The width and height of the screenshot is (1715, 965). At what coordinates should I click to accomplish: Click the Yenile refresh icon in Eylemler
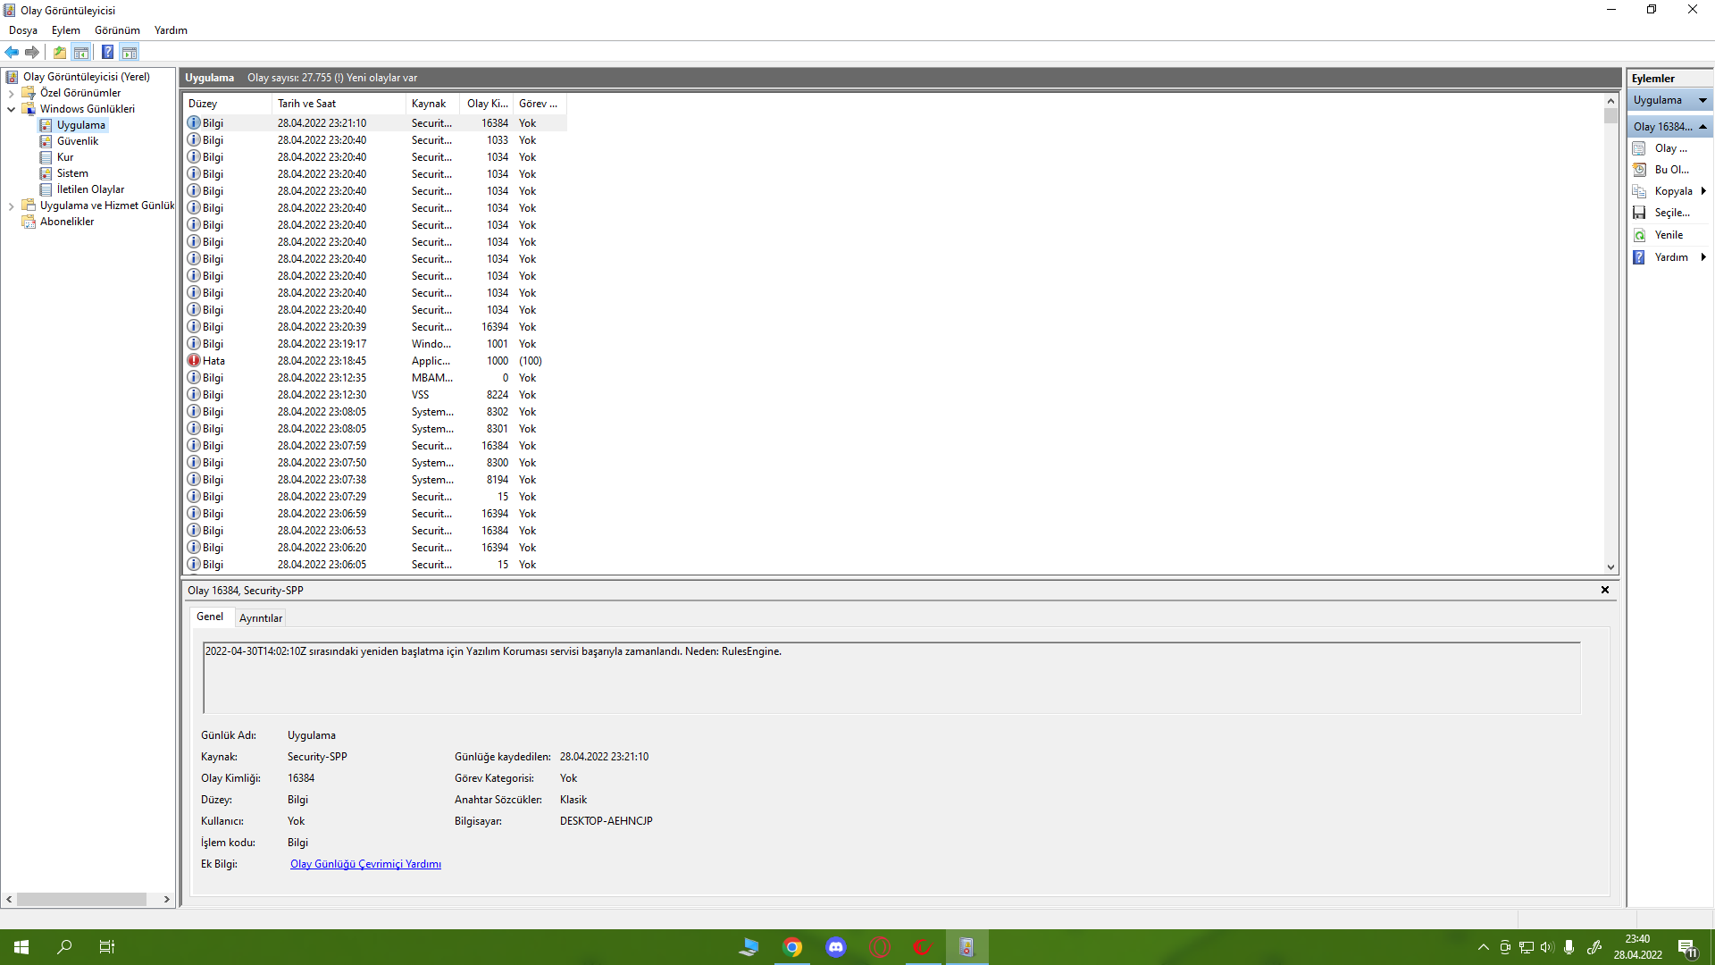pos(1640,235)
